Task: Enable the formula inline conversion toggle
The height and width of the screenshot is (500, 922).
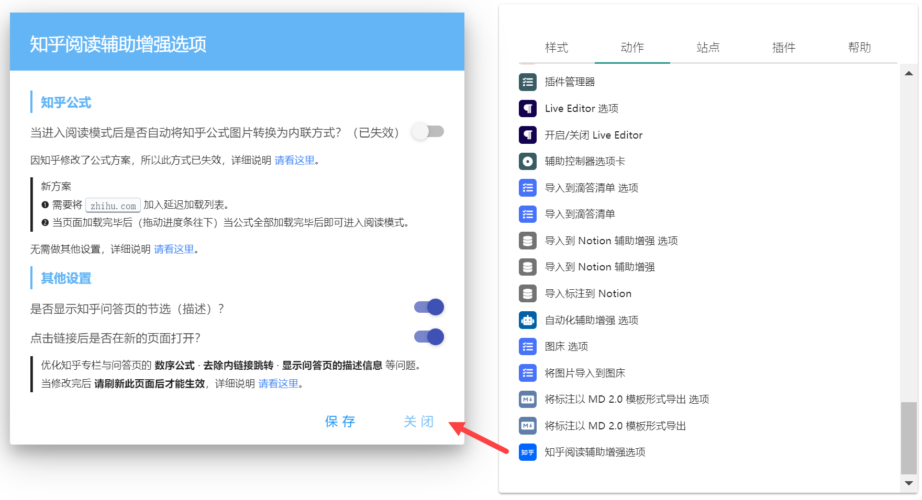Action: tap(428, 131)
